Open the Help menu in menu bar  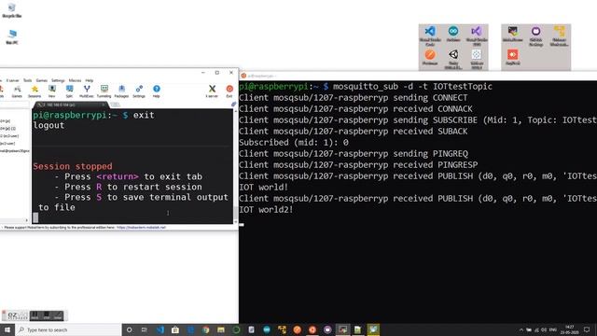90,80
